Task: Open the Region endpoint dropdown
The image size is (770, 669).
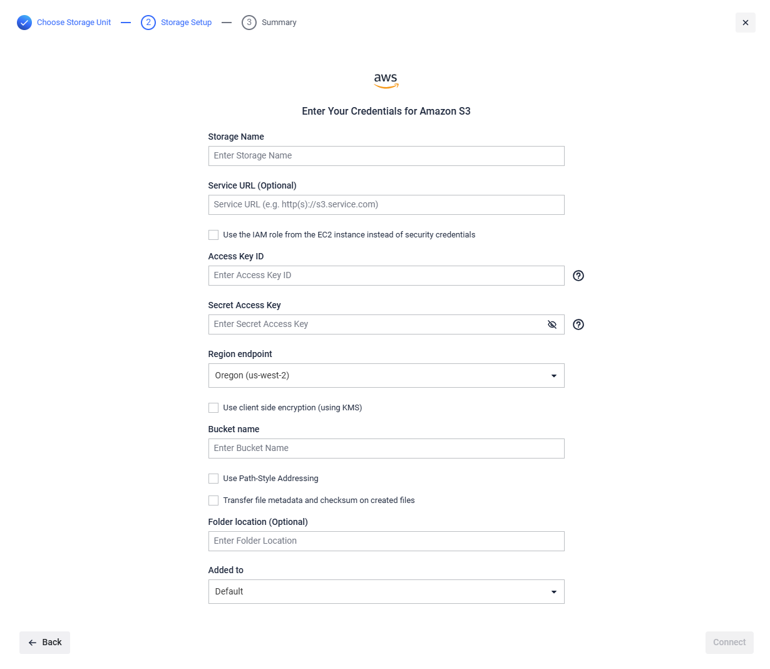Action: 386,376
